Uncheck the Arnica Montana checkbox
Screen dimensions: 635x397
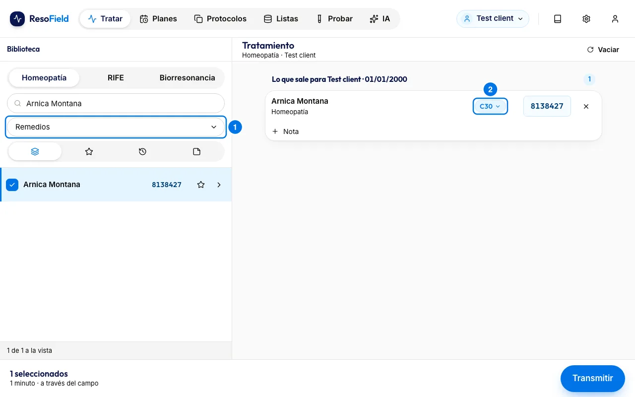click(x=12, y=185)
